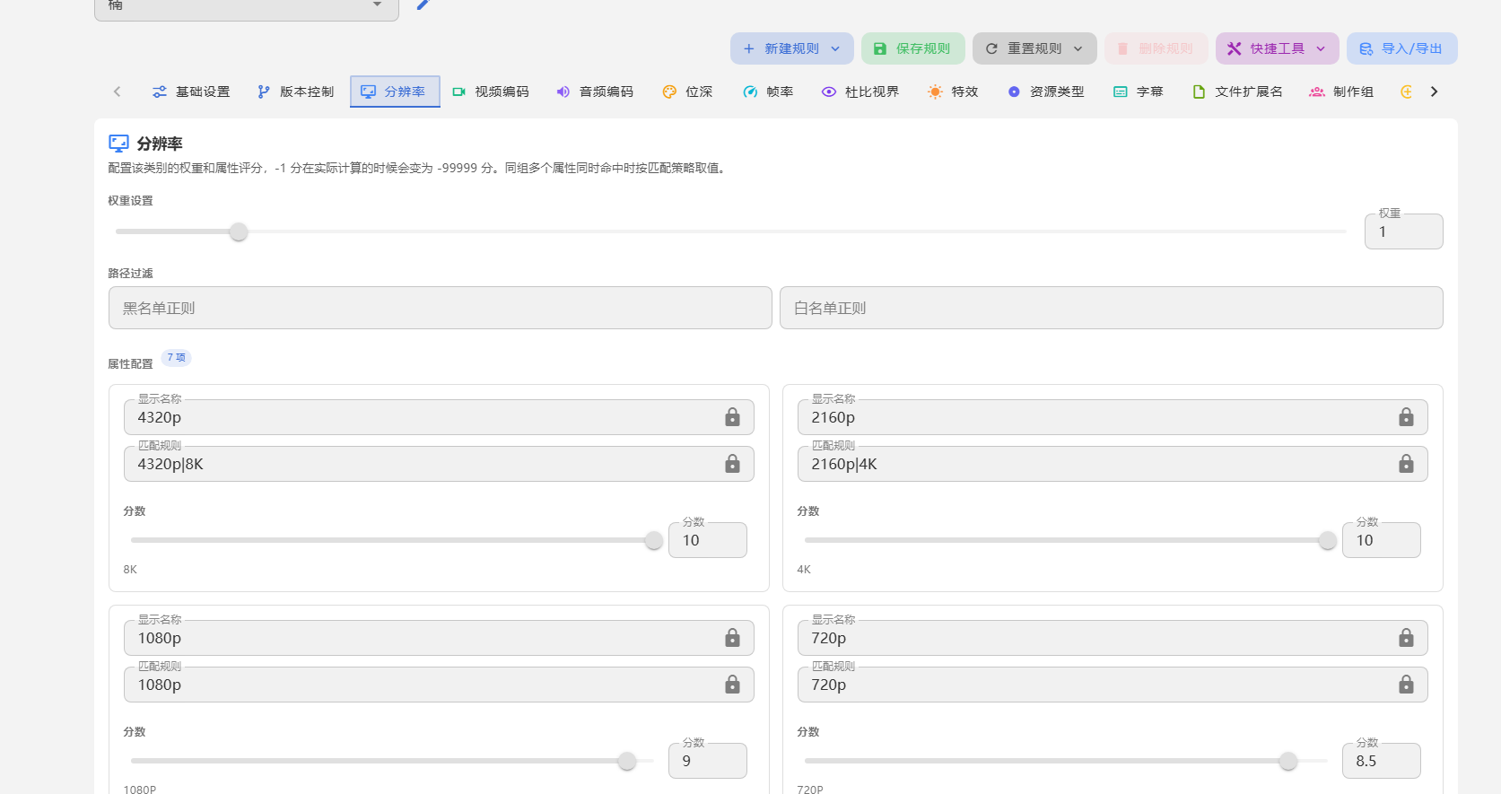Toggle lock on 4320p display name
Viewport: 1501px width, 794px height.
pyautogui.click(x=732, y=417)
